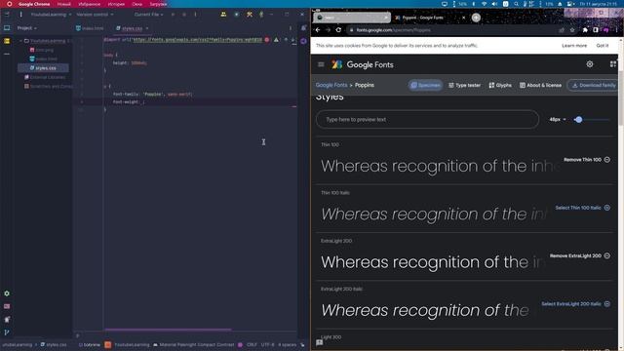Screen dimensions: 624x351
Task: Open the Project tool window icon
Action: [x=7, y=28]
